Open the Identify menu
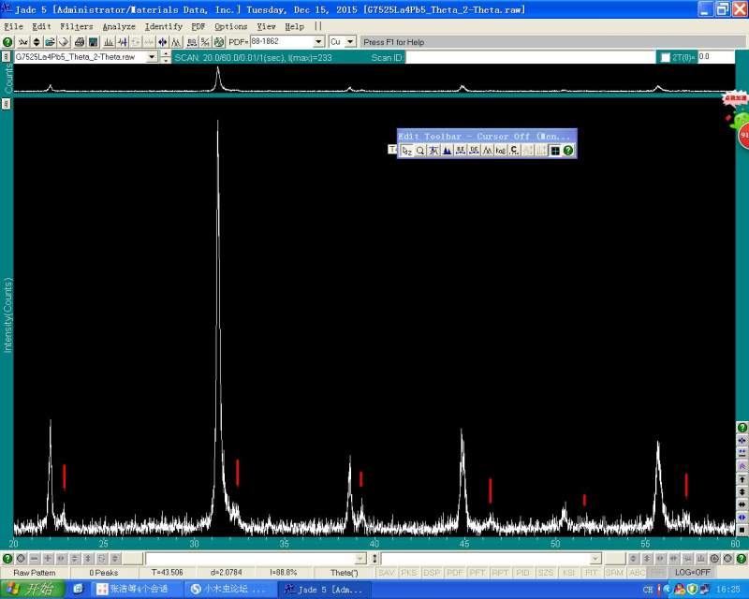Viewport: 749px width, 599px height. pos(164,26)
